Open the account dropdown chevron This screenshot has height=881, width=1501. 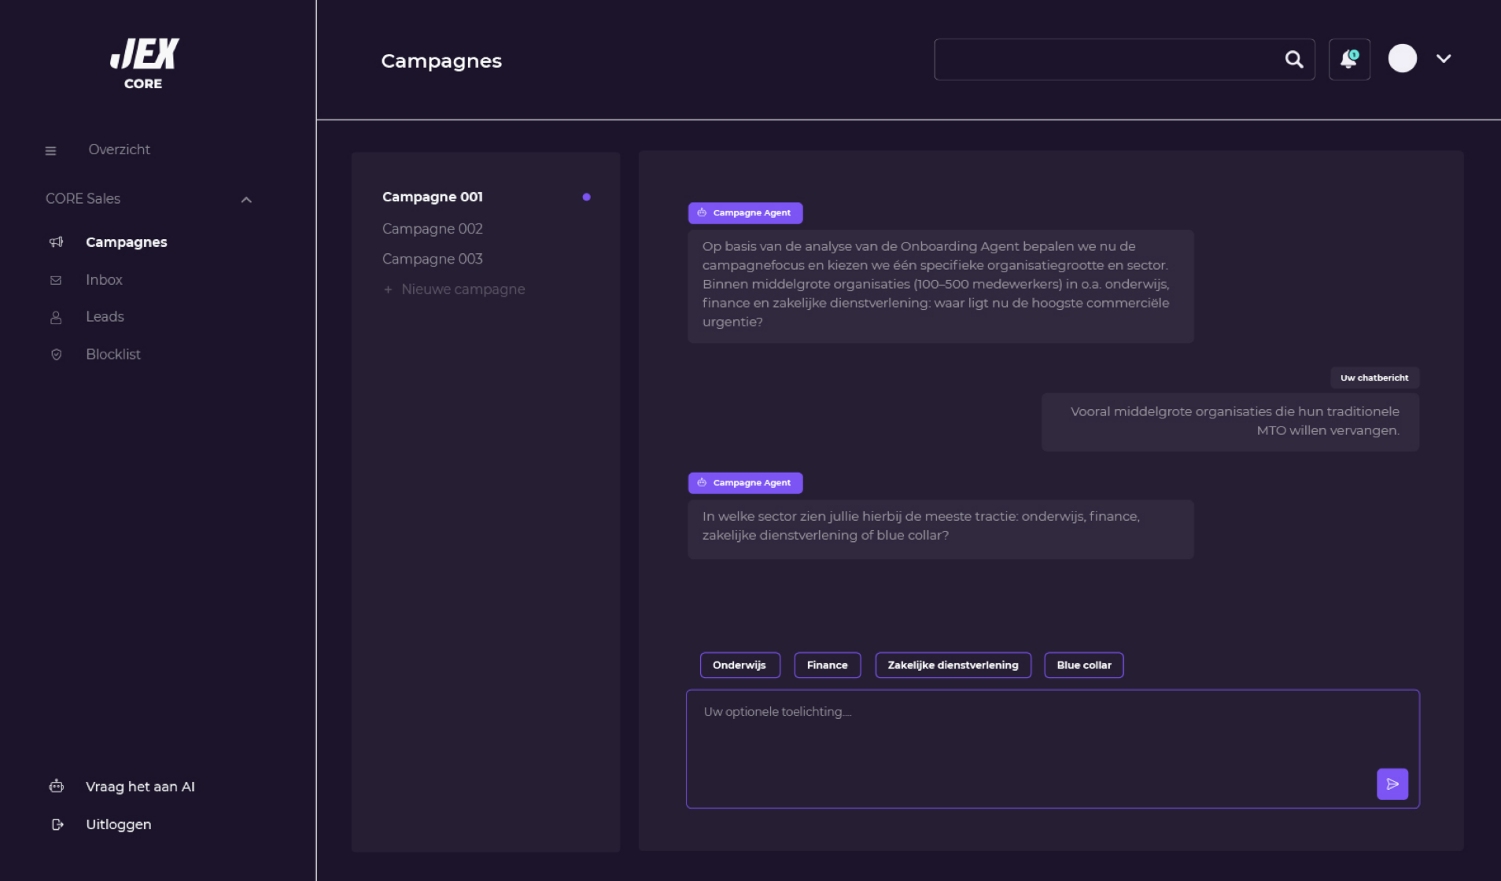pos(1443,58)
